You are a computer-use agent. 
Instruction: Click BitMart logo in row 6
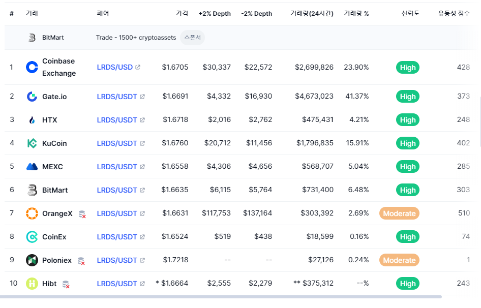32,190
